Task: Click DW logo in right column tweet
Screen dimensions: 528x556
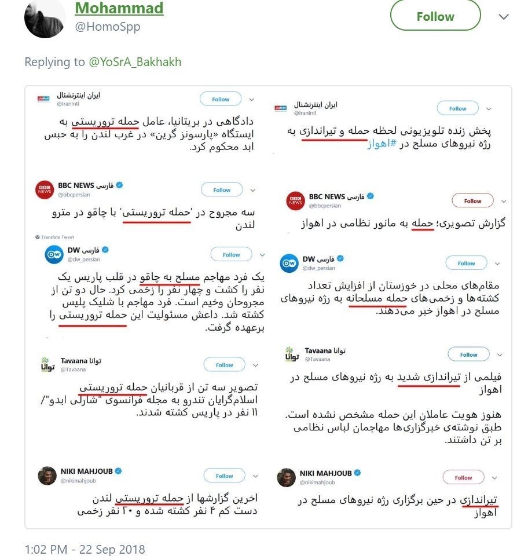Action: (x=289, y=264)
